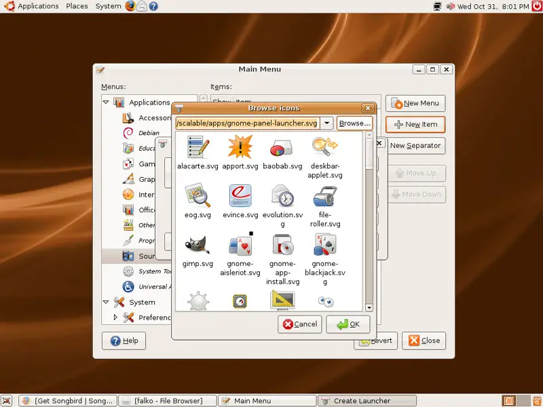
Task: Open the Places menu
Action: (77, 6)
